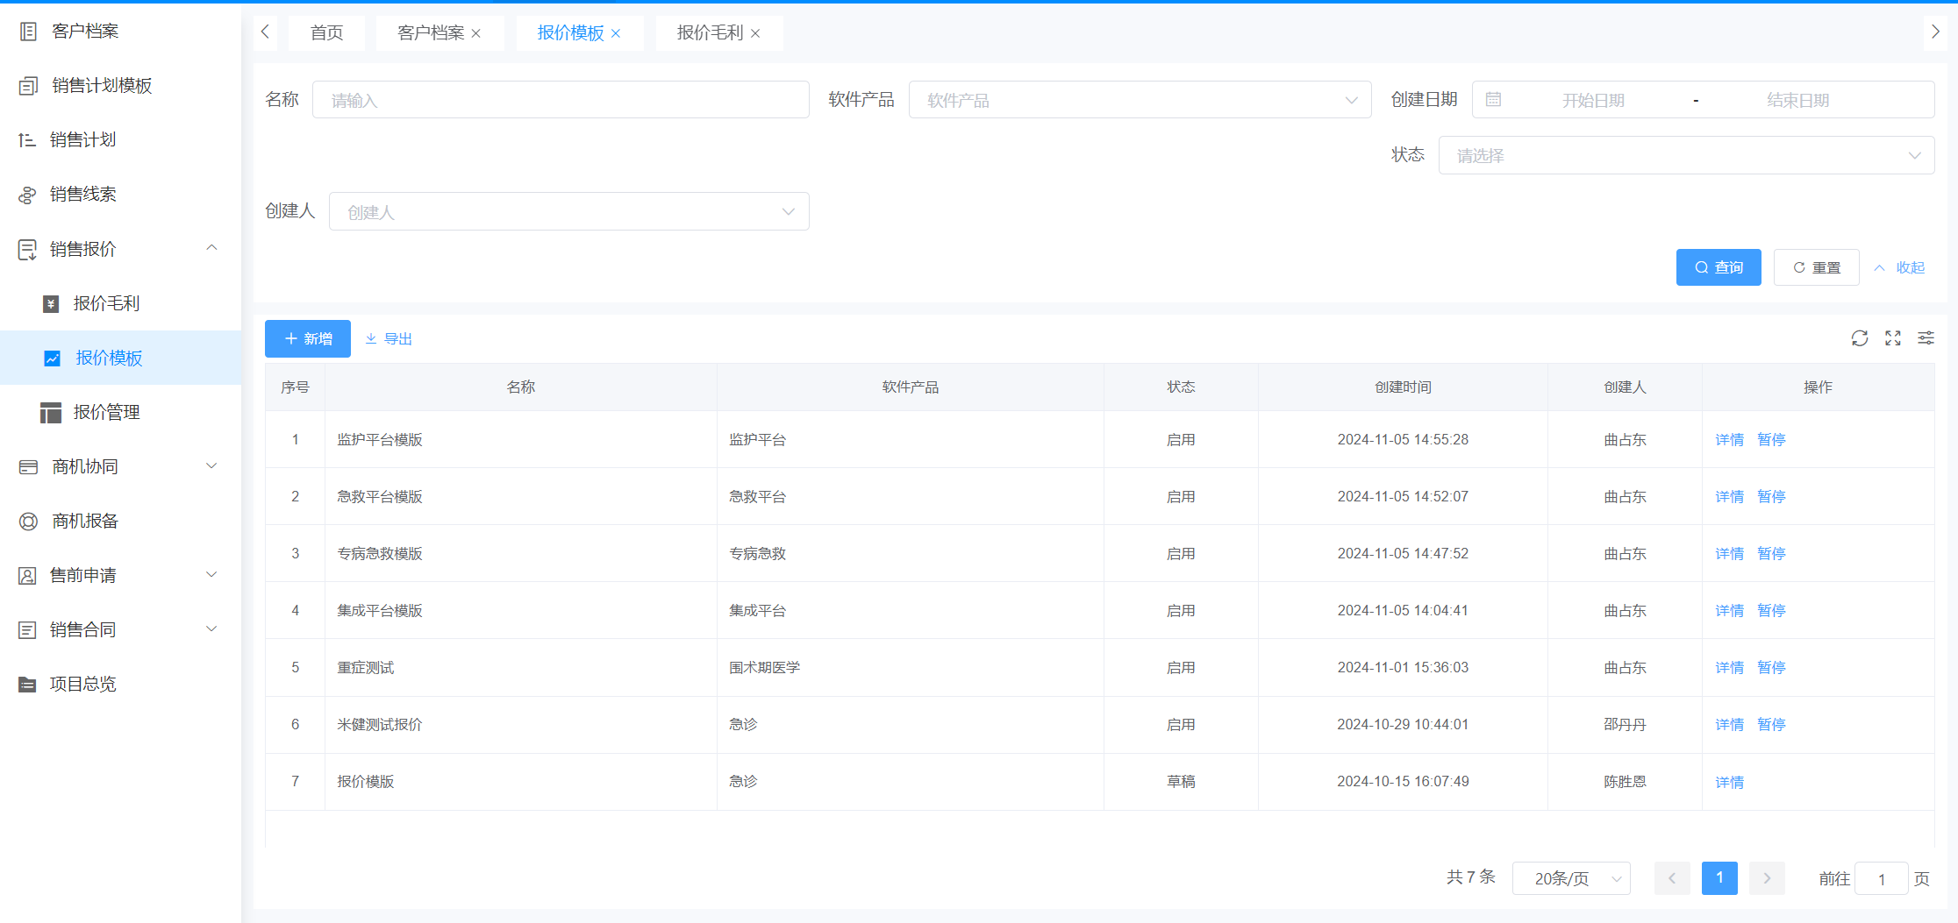Open the 创建人 dropdown filter
Image resolution: width=1958 pixels, height=923 pixels.
coord(568,211)
